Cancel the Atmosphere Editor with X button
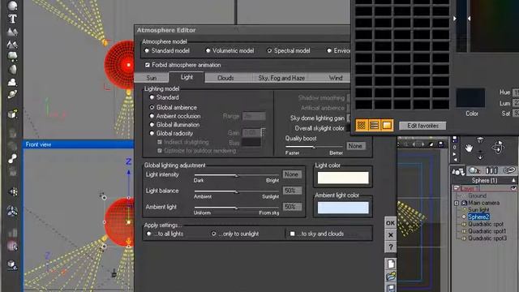519x292 pixels. pyautogui.click(x=391, y=235)
